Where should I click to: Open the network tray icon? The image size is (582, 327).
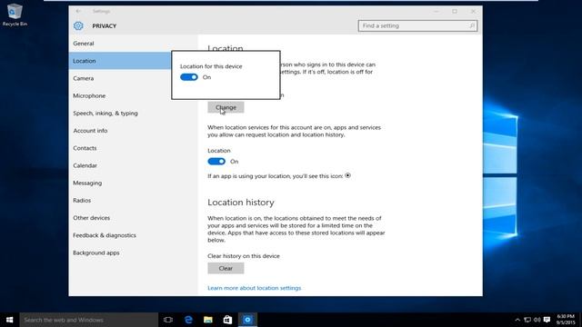527,320
